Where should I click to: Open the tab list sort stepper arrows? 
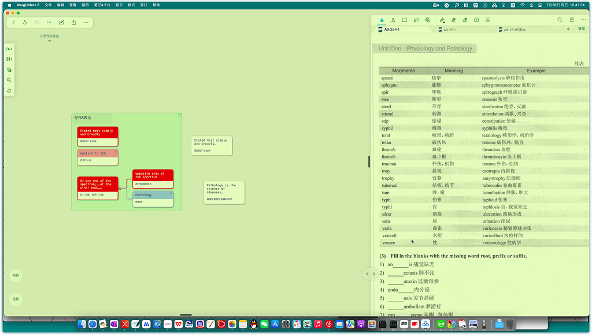click(x=568, y=29)
